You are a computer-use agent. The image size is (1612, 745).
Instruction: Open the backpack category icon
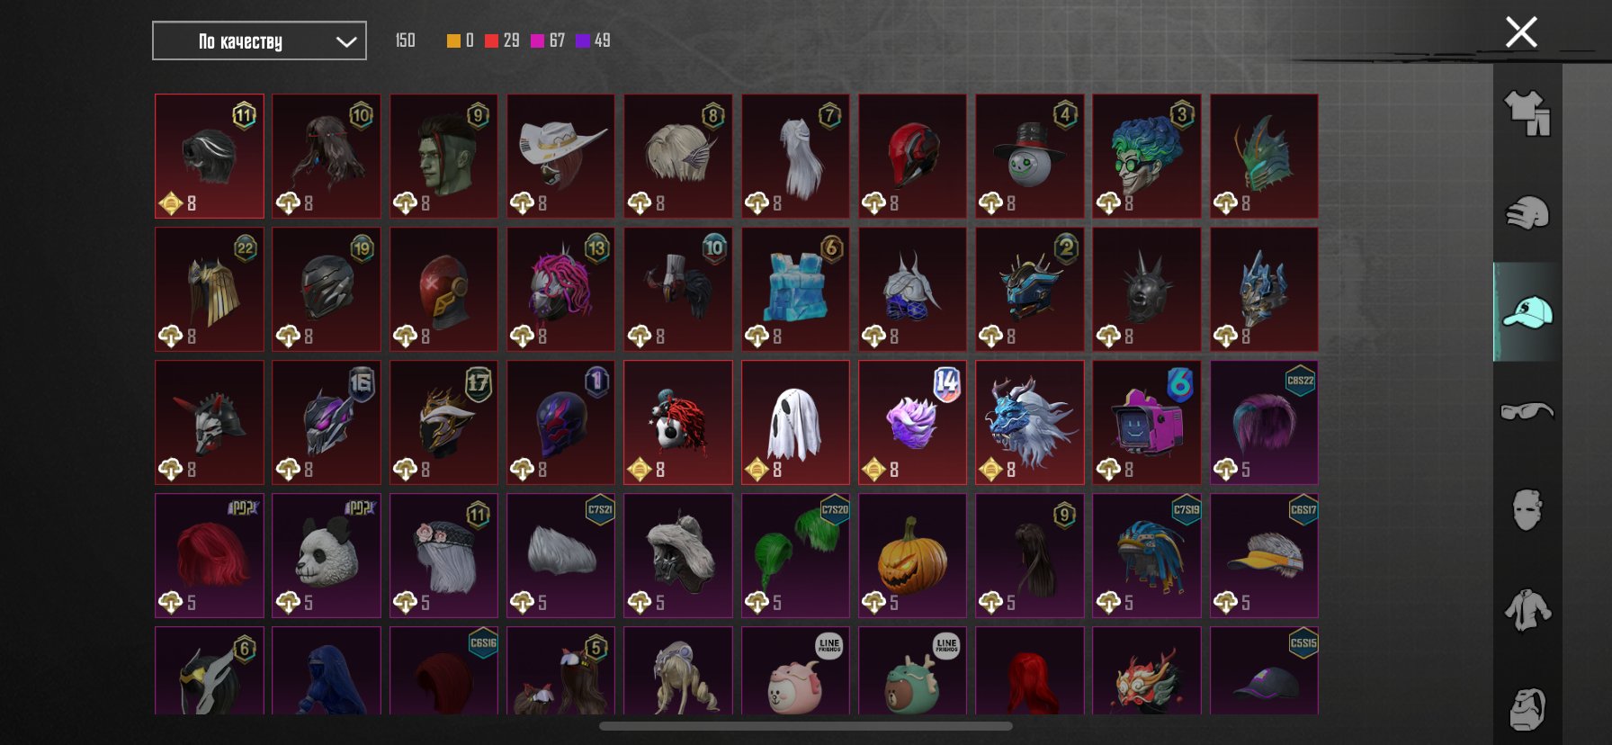coord(1527,709)
